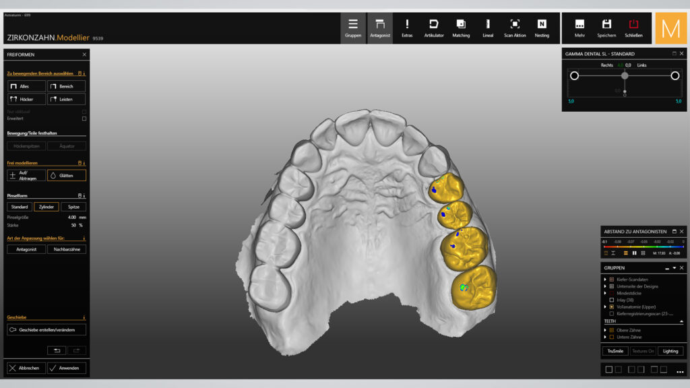Save the project with Speichern
Screen dimensions: 690x388
click(606, 28)
